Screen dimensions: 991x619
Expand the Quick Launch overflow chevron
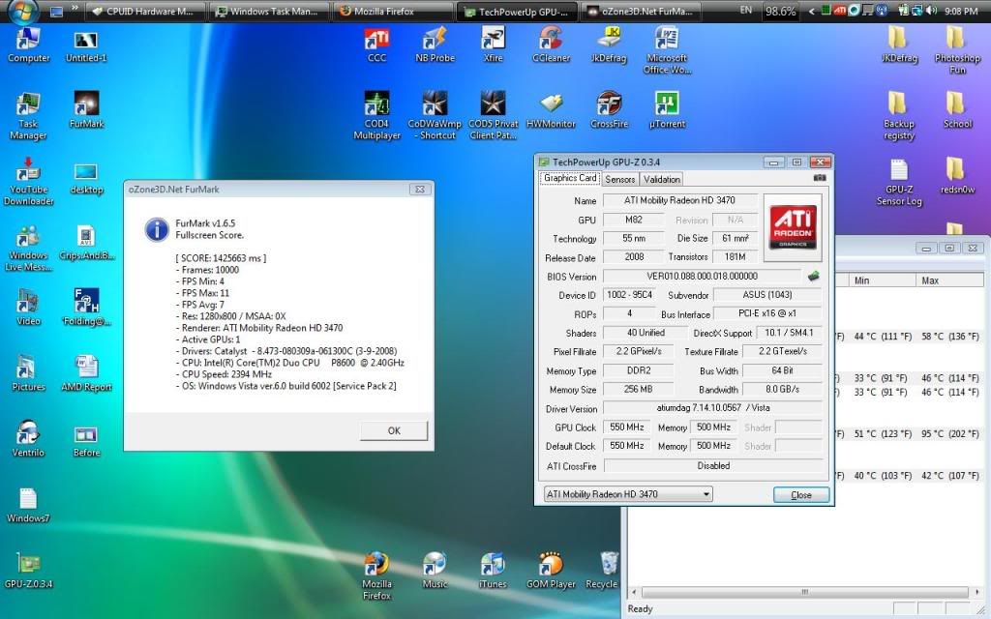(75, 9)
